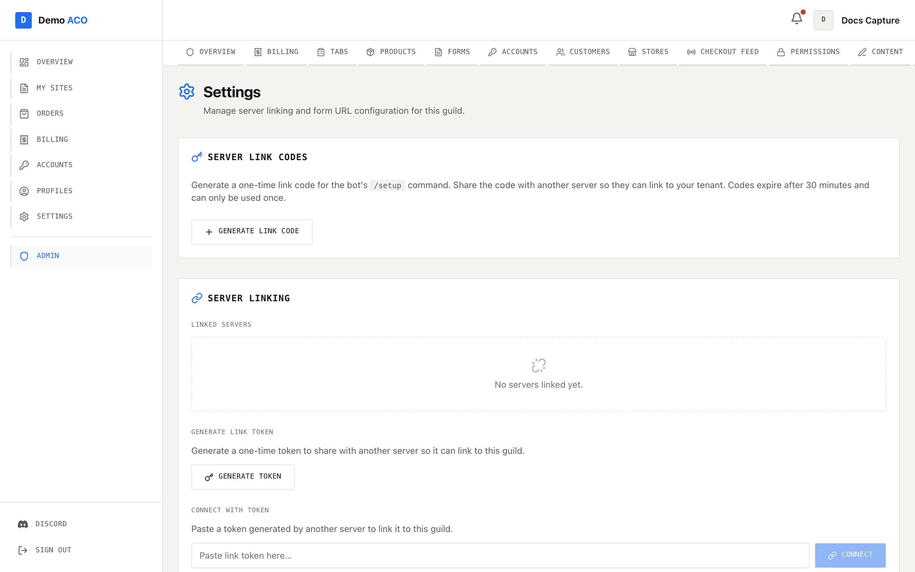Image resolution: width=915 pixels, height=572 pixels.
Task: Open the Checkout Feed tab
Action: (722, 52)
